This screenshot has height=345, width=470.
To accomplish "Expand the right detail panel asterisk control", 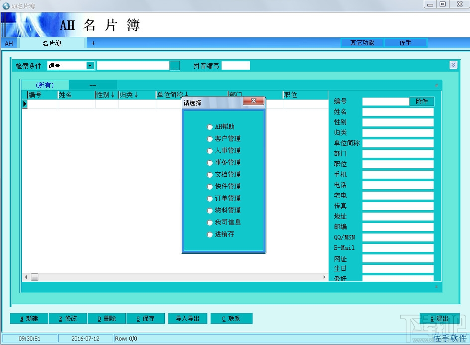I will point(437,85).
